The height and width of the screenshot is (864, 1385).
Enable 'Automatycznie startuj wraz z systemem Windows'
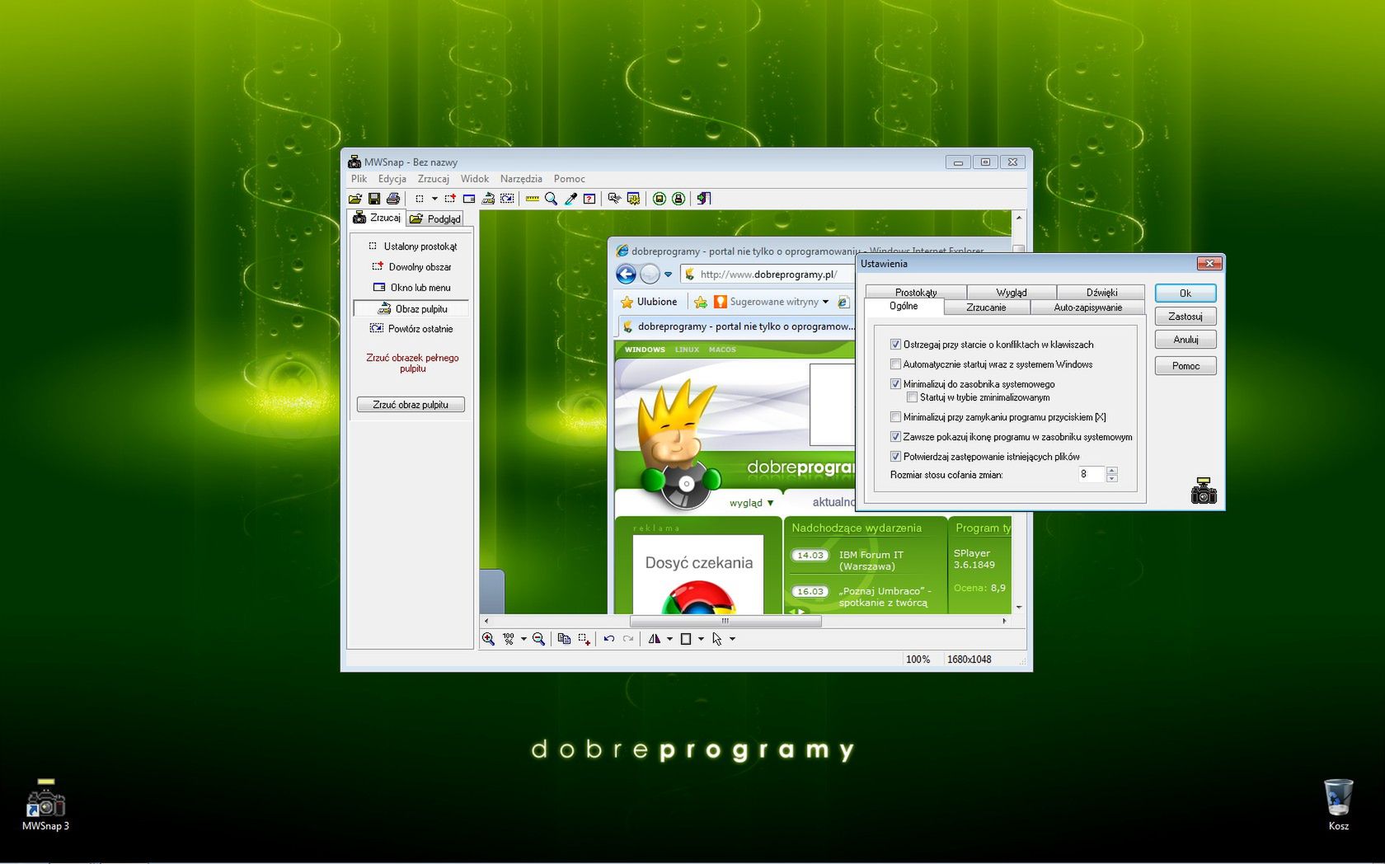tap(895, 364)
